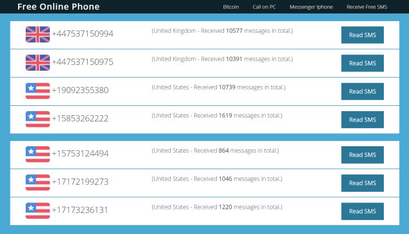Select phone number +447537150994
The height and width of the screenshot is (234, 409).
(x=83, y=34)
